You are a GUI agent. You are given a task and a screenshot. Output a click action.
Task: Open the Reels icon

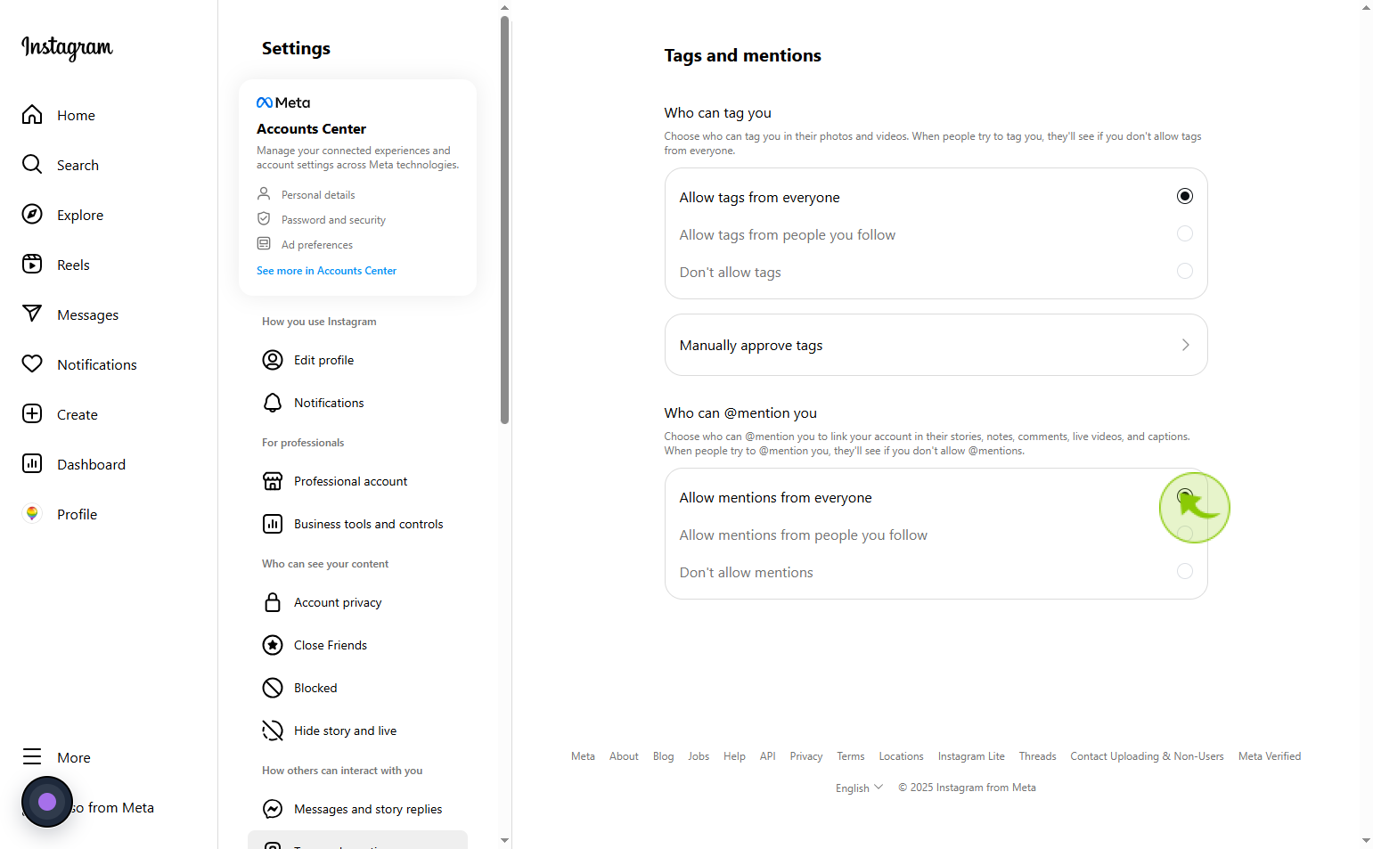[32, 265]
